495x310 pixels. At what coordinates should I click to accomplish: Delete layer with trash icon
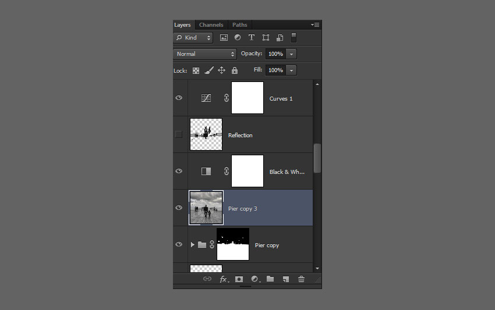click(302, 279)
